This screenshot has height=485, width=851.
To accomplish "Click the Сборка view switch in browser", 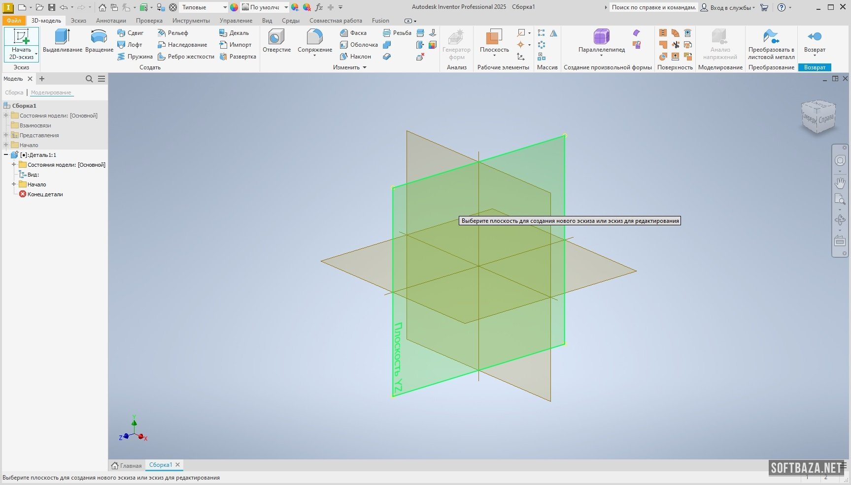I will [x=14, y=92].
